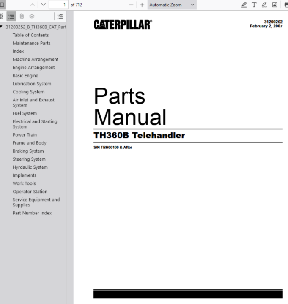Jump to Machine Arrangement section
The image size is (288, 304).
pos(36,60)
